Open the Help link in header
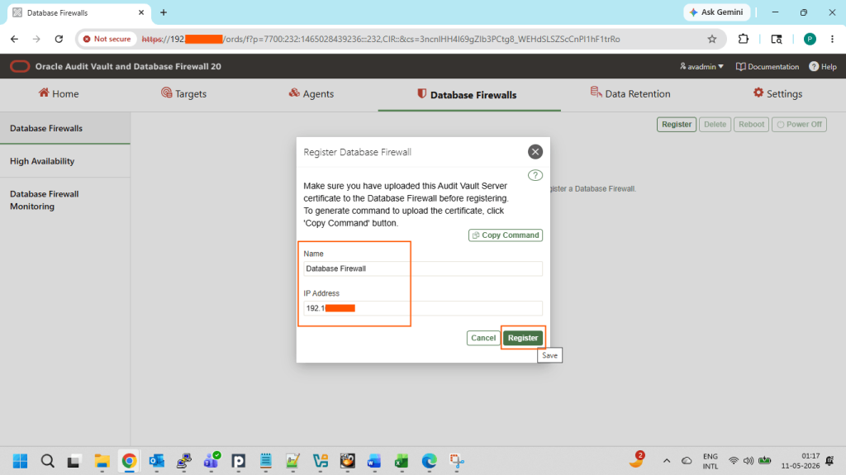This screenshot has height=475, width=846. (x=823, y=66)
